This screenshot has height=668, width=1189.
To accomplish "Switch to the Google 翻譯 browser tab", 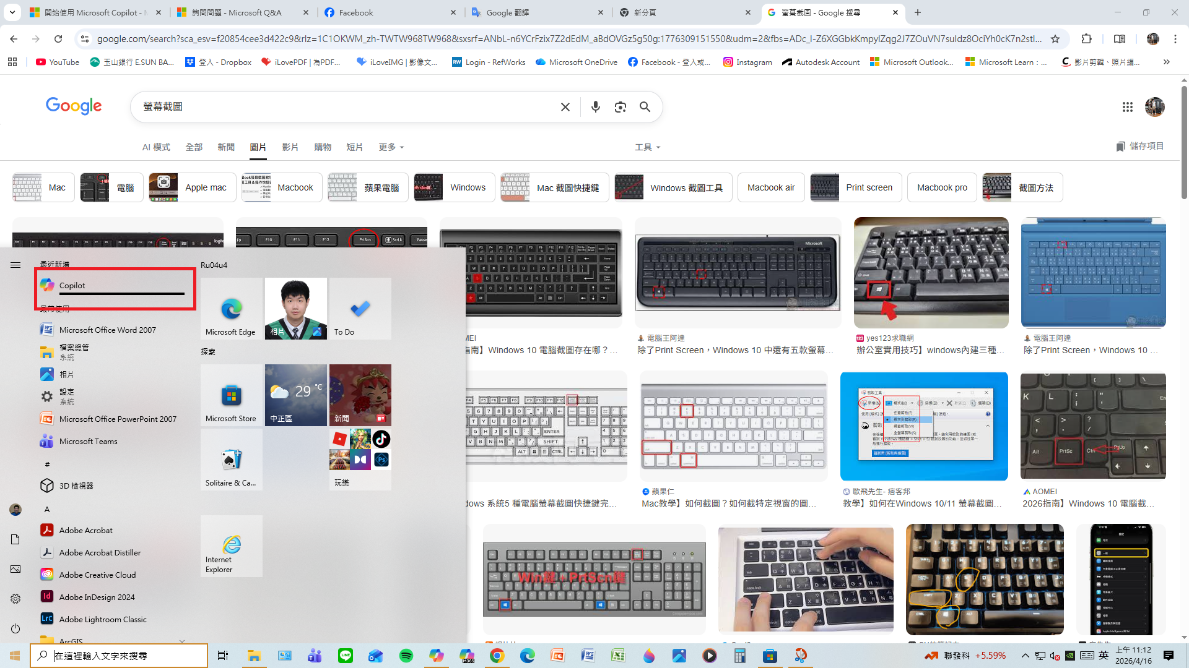I will (x=538, y=12).
